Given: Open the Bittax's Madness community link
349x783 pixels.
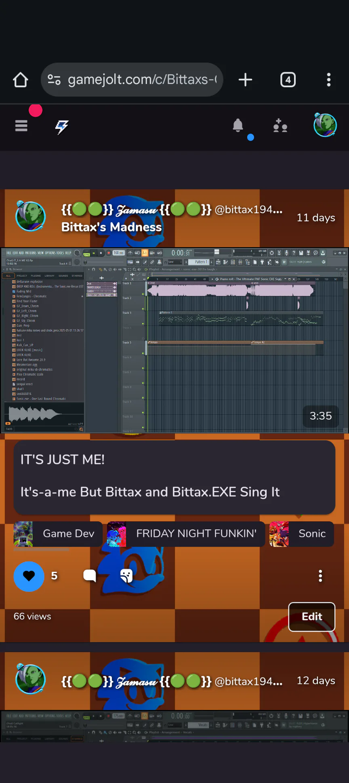Looking at the screenshot, I should click(x=111, y=227).
